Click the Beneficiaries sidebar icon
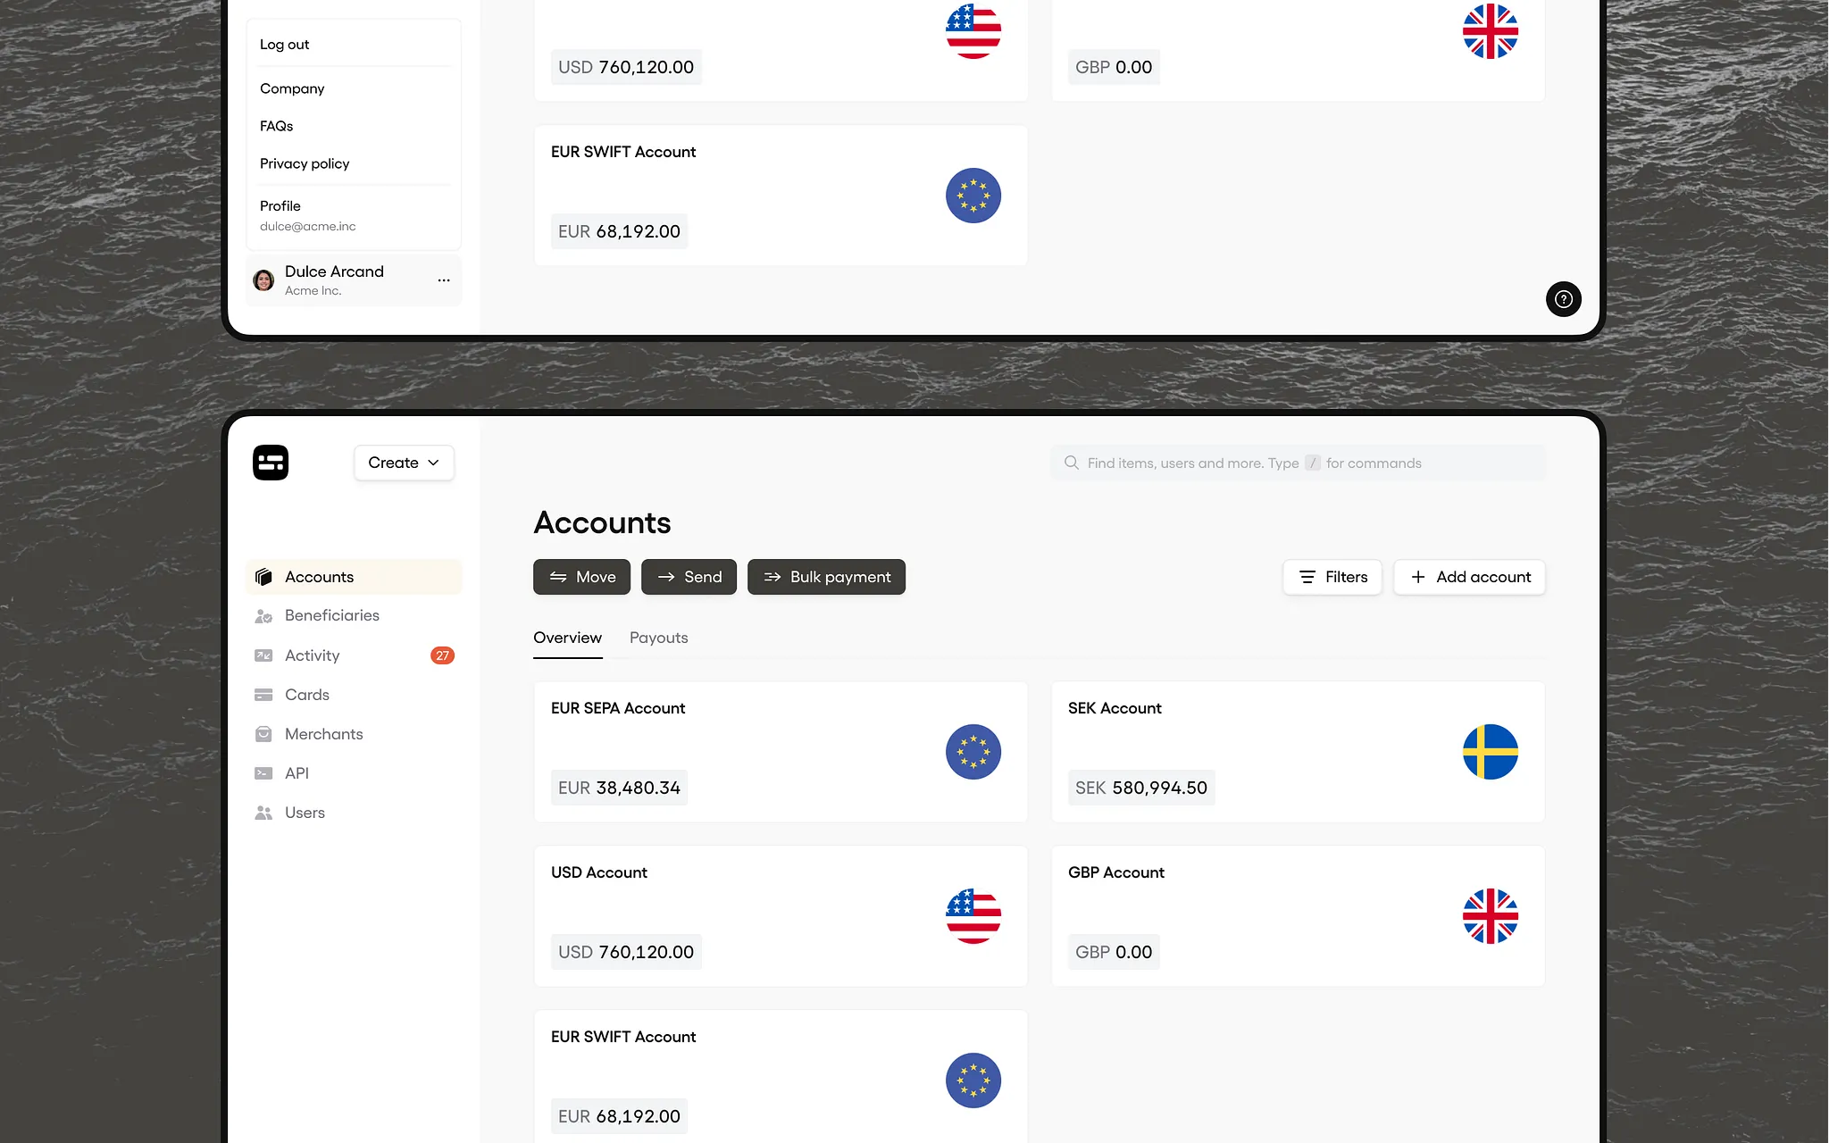The width and height of the screenshot is (1829, 1143). click(x=263, y=616)
